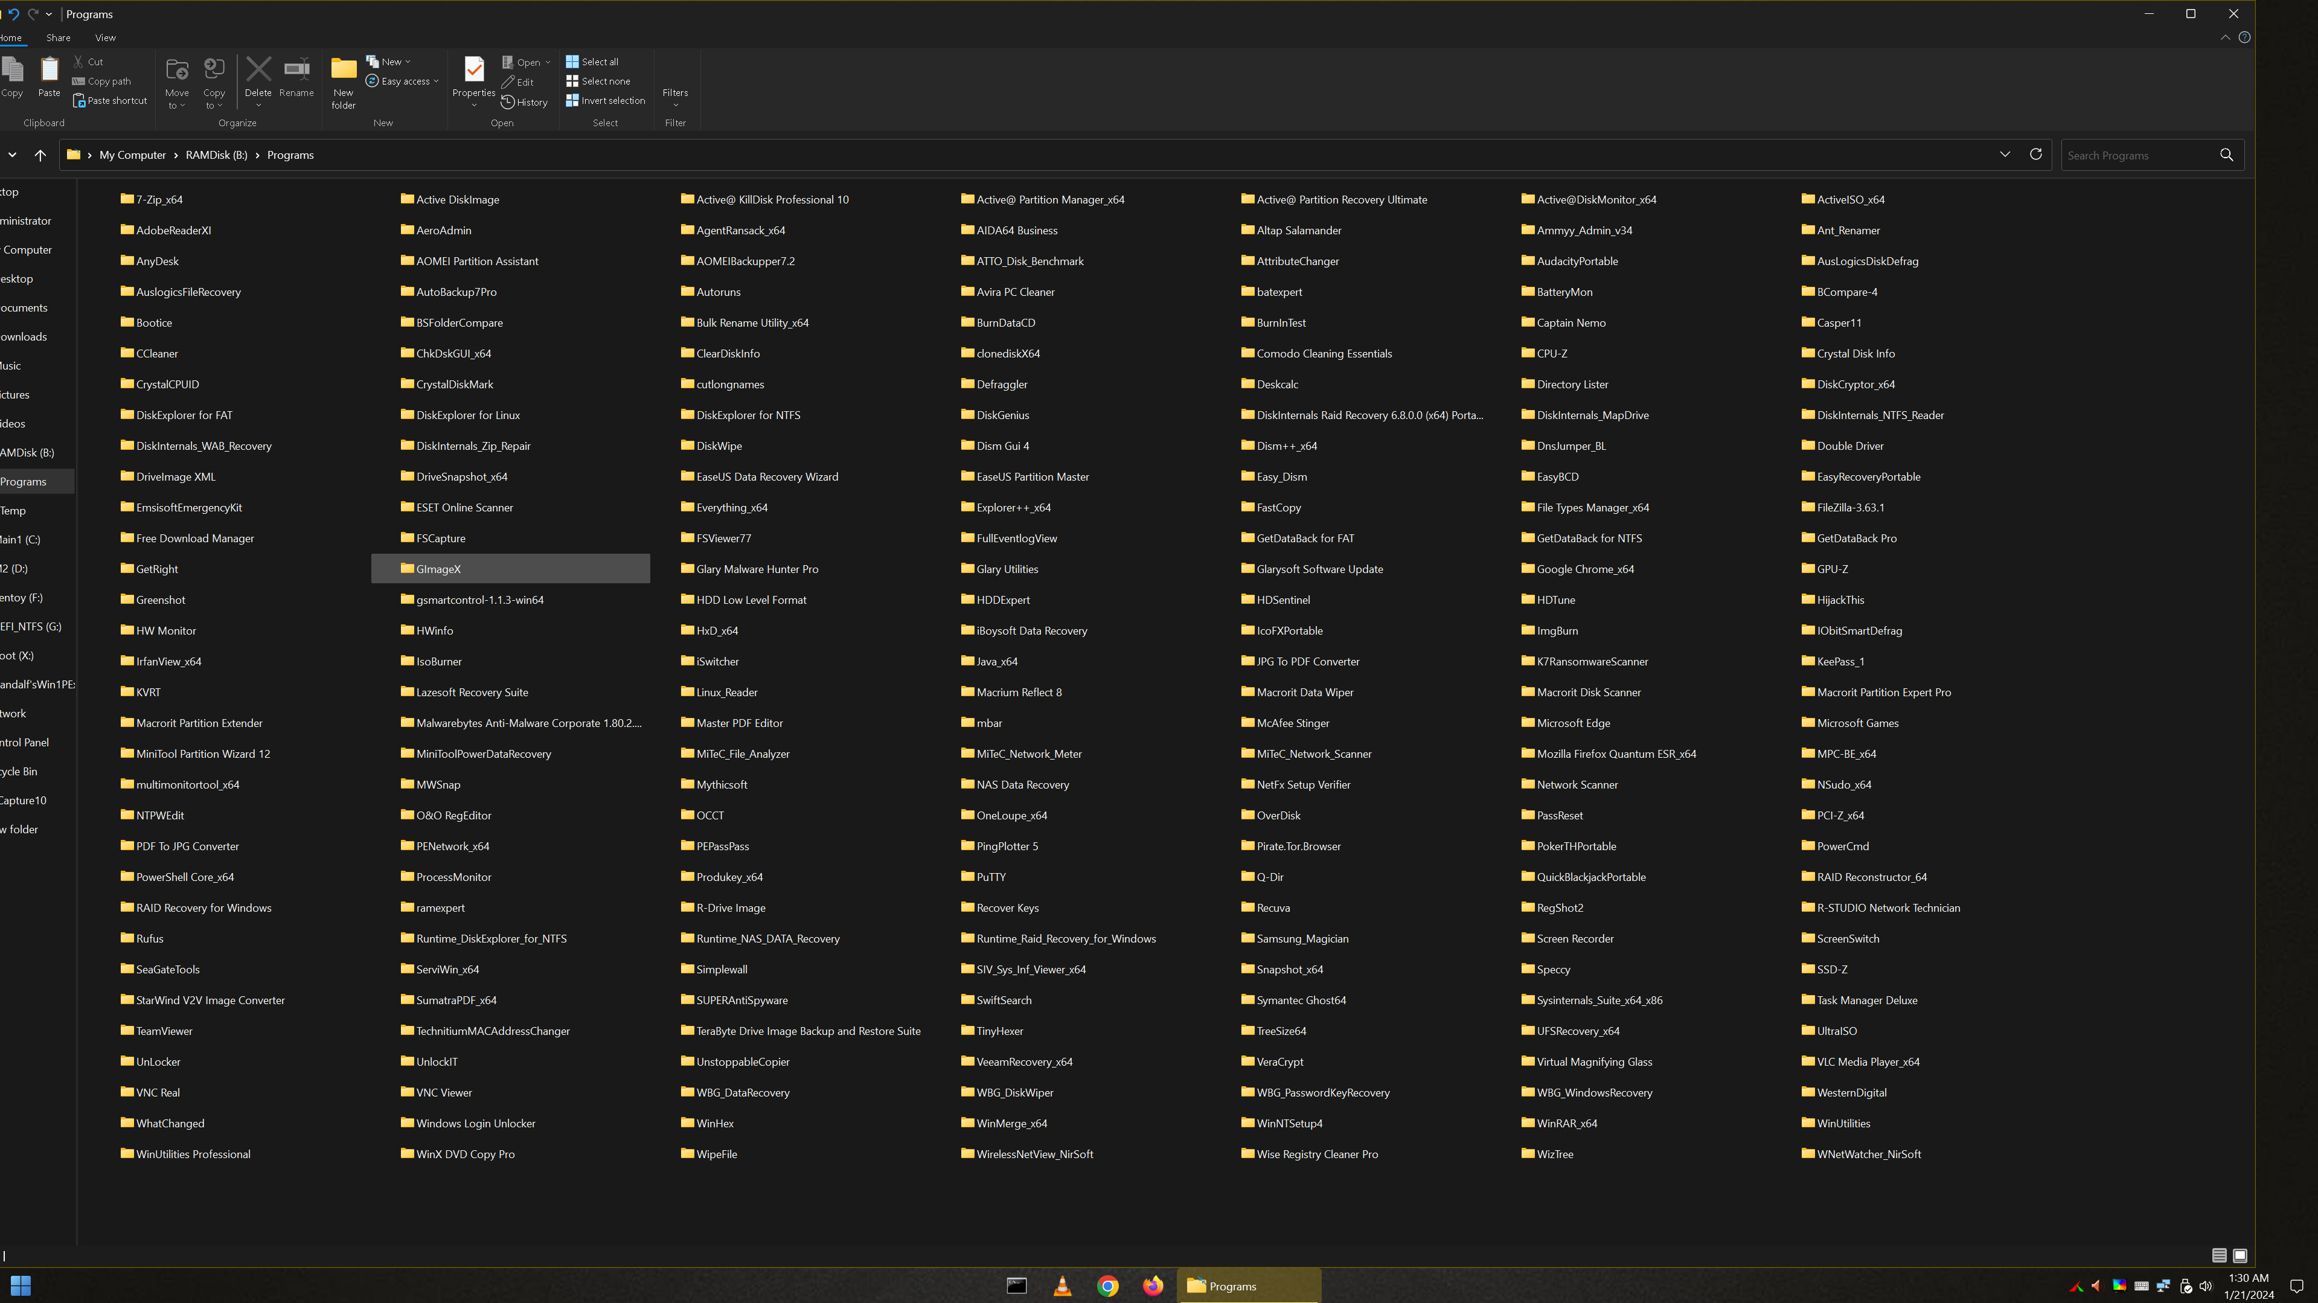The image size is (2318, 1303).
Task: Select RAMDisk (B:) in navigation pane
Action: click(27, 453)
